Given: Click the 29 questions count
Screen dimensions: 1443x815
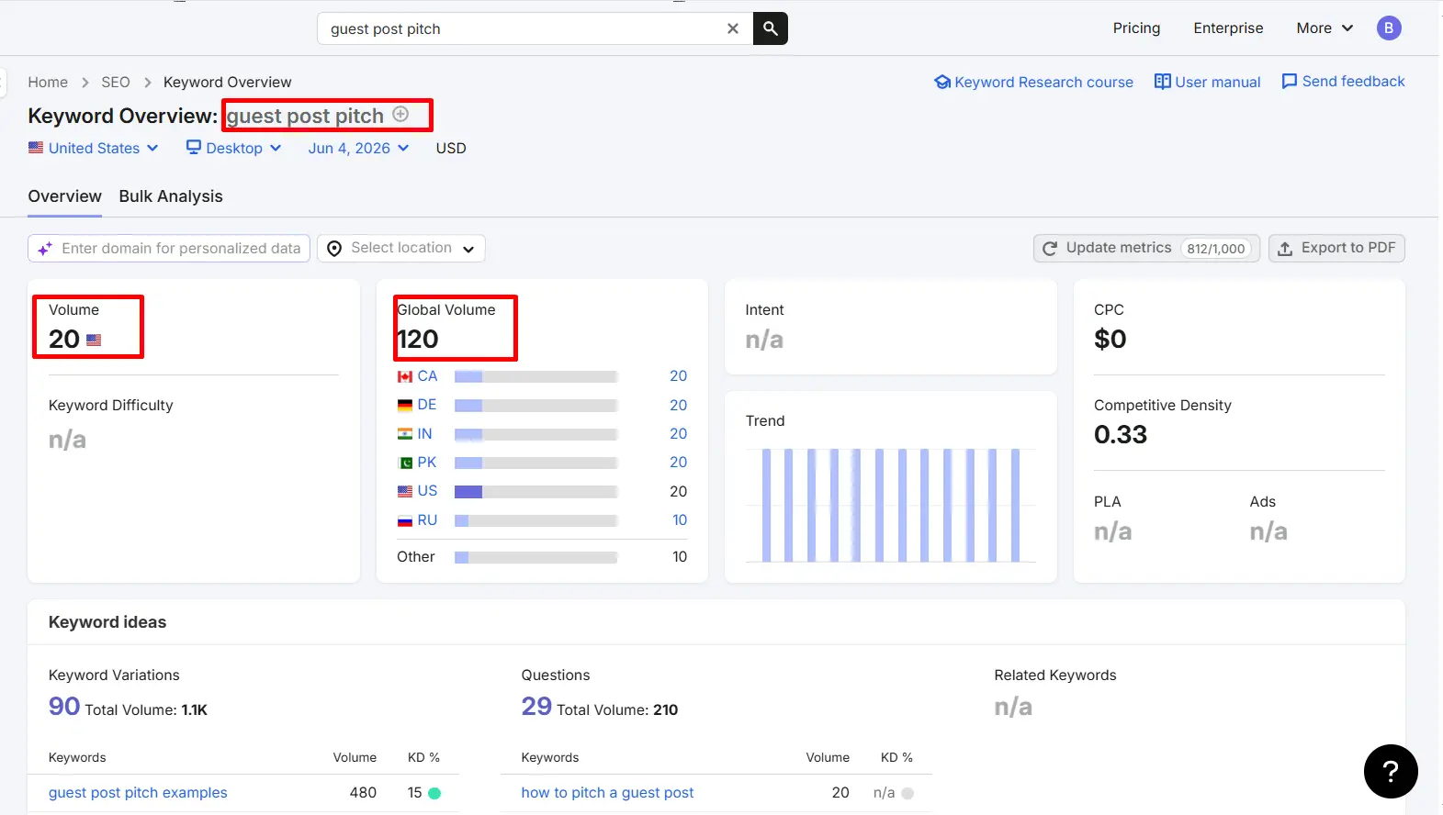Looking at the screenshot, I should pyautogui.click(x=536, y=706).
